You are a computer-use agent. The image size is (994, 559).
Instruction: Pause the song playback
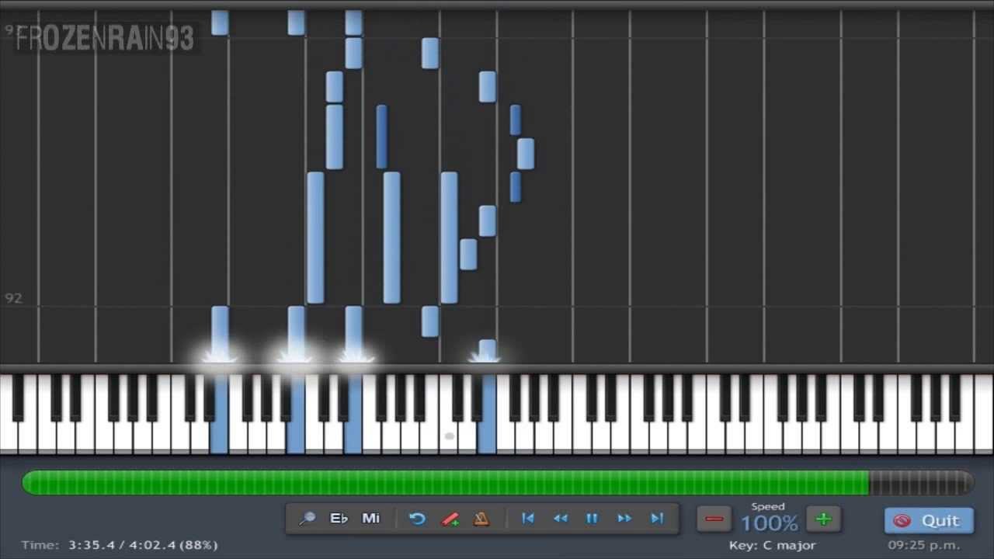[x=592, y=518]
